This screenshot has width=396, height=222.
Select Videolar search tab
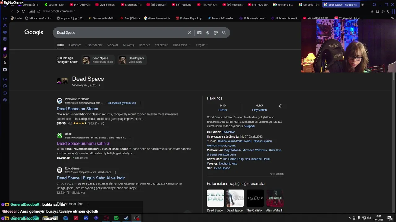113,45
